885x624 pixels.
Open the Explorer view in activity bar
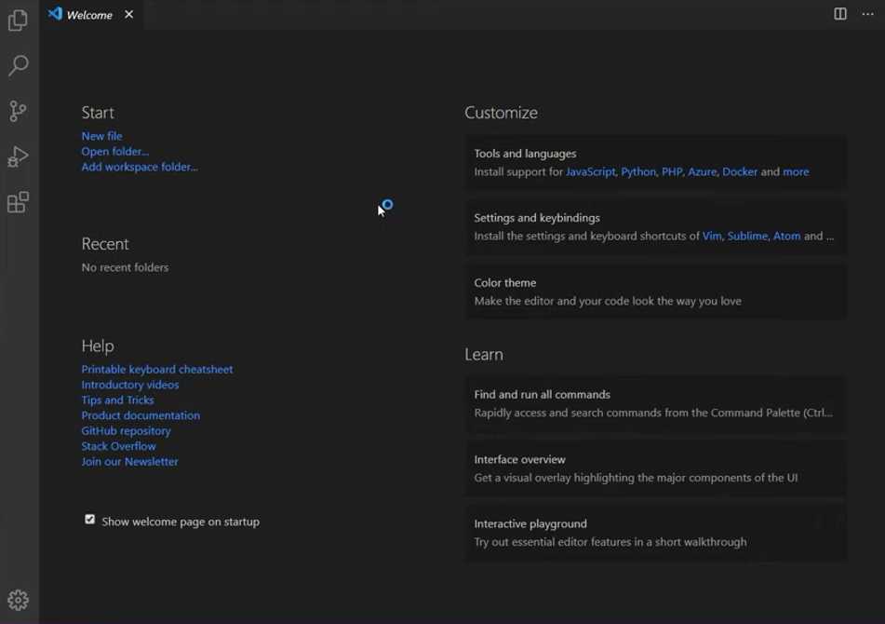(x=18, y=20)
